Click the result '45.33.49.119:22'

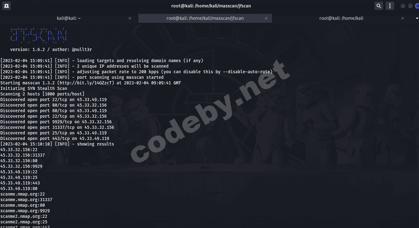pyautogui.click(x=19, y=172)
